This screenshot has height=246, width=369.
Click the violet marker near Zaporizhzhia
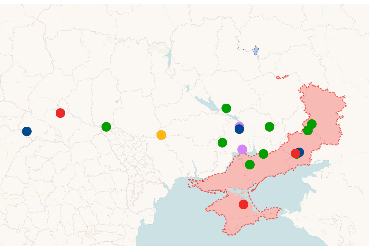coord(242,149)
